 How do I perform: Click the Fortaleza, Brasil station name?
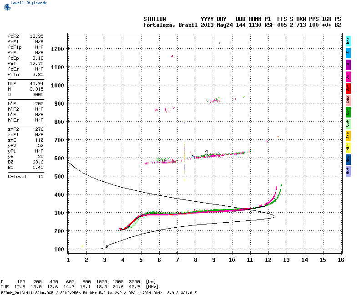pyautogui.click(x=170, y=25)
